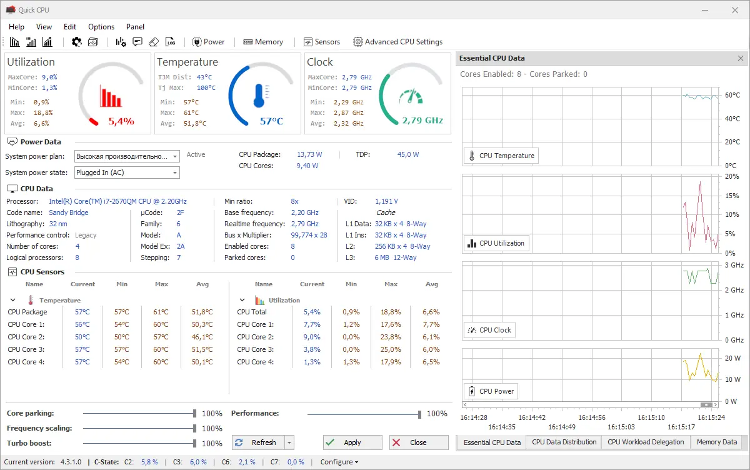
Task: Click the Core parking slider handle
Action: [195, 414]
